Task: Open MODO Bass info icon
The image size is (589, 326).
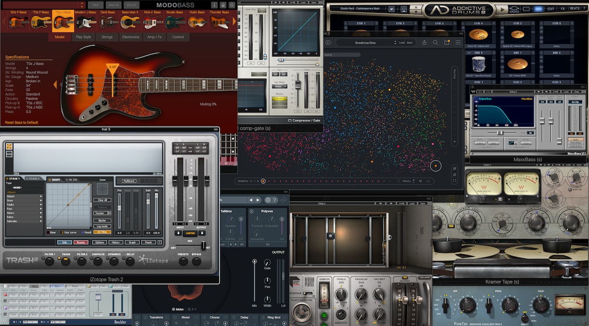Action: pyautogui.click(x=214, y=5)
